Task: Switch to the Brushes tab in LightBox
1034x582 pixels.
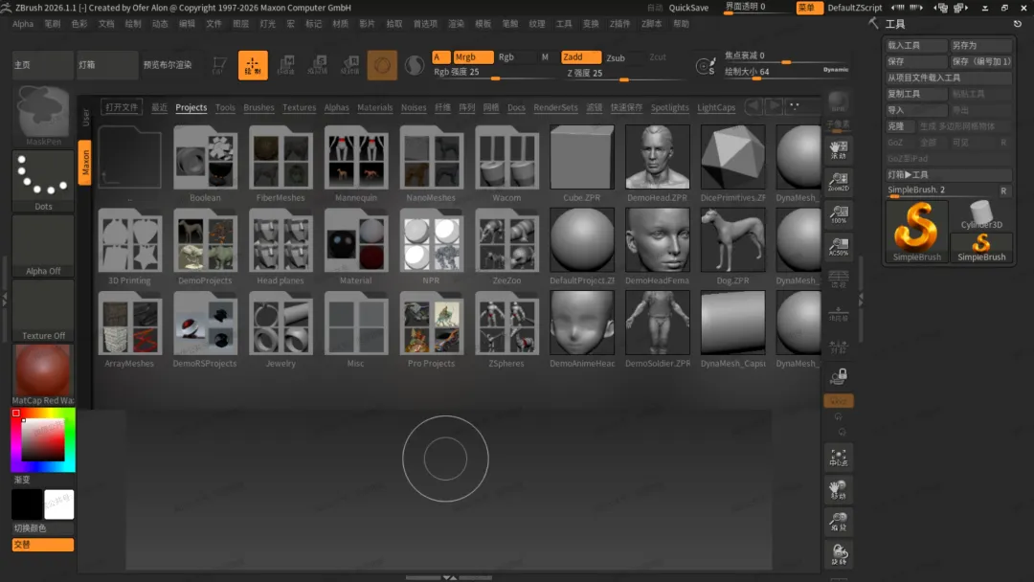Action: point(258,107)
